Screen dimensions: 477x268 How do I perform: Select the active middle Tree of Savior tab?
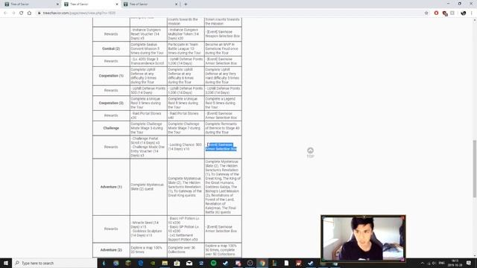click(x=91, y=4)
